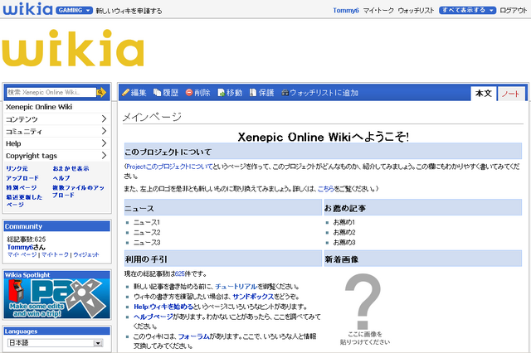Screen dimensions: 531x353
Task: Click the edit pencil icon
Action: pyautogui.click(x=125, y=92)
